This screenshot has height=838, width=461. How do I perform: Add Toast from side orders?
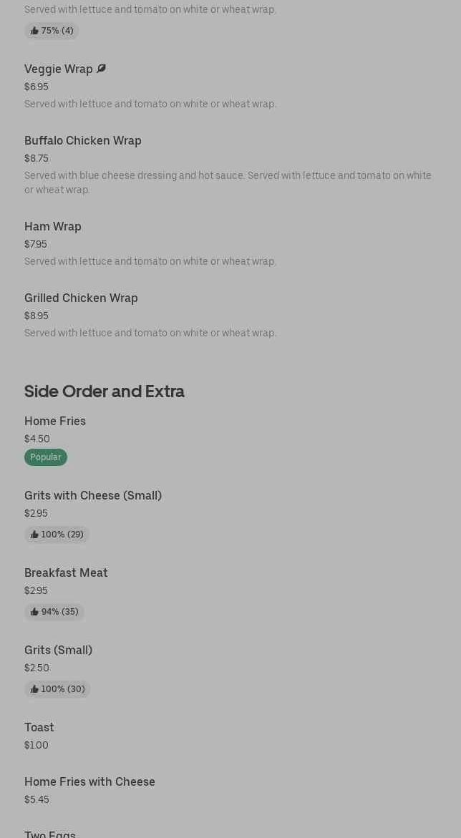[x=39, y=727]
